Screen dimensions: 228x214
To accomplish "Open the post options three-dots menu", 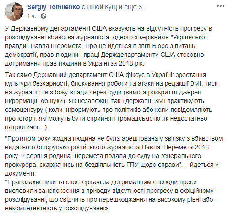I will click(x=220, y=6).
